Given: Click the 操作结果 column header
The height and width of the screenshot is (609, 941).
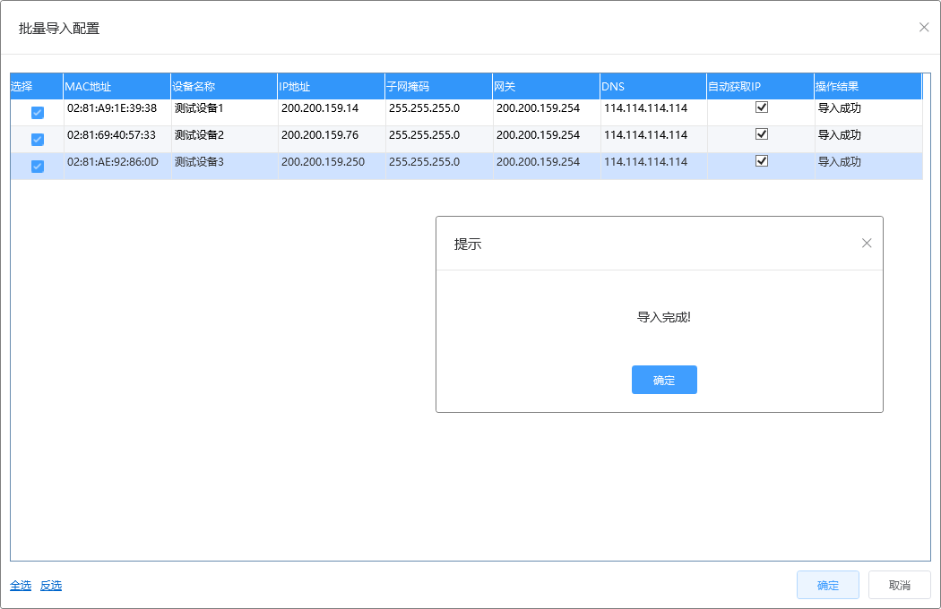Looking at the screenshot, I should 868,86.
